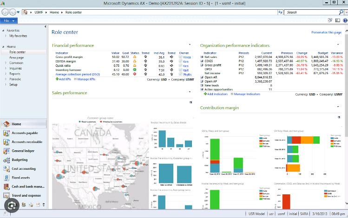Click the refresh button beside address bar
Viewport: 348px width, 218px height.
click(x=280, y=12)
